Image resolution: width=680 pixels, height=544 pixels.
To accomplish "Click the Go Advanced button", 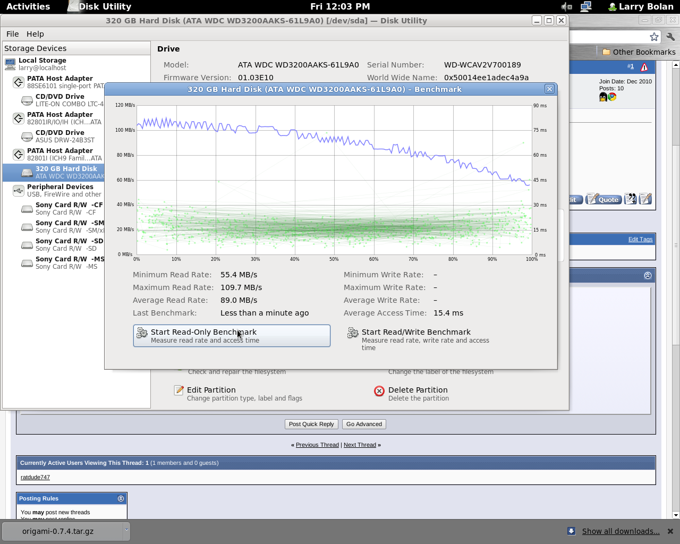I will pyautogui.click(x=364, y=424).
